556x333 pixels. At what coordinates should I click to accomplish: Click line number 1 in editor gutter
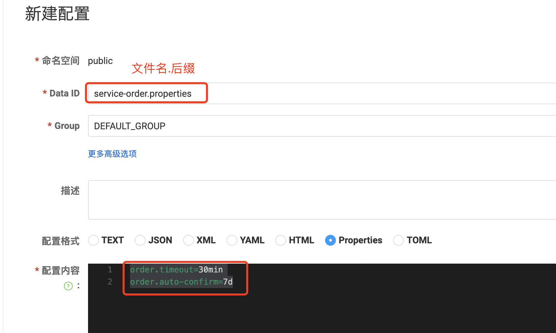(110, 270)
